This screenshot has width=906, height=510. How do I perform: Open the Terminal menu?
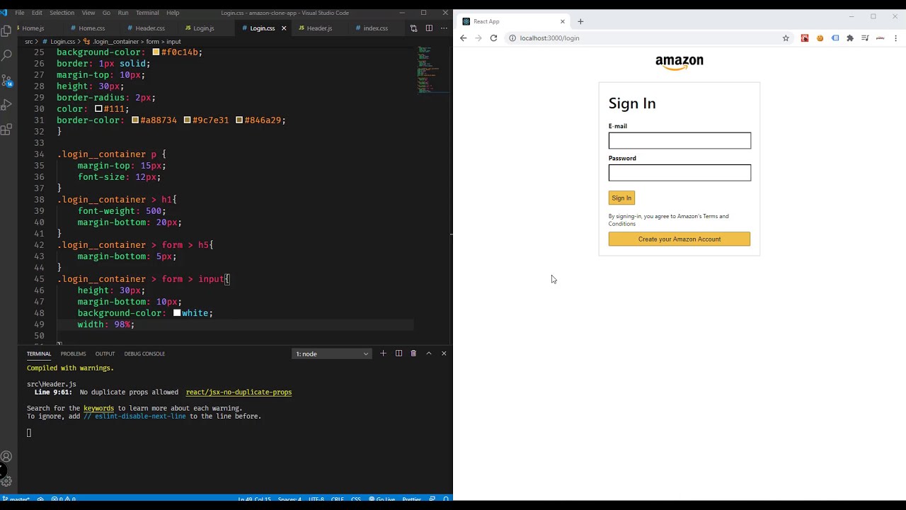(147, 13)
